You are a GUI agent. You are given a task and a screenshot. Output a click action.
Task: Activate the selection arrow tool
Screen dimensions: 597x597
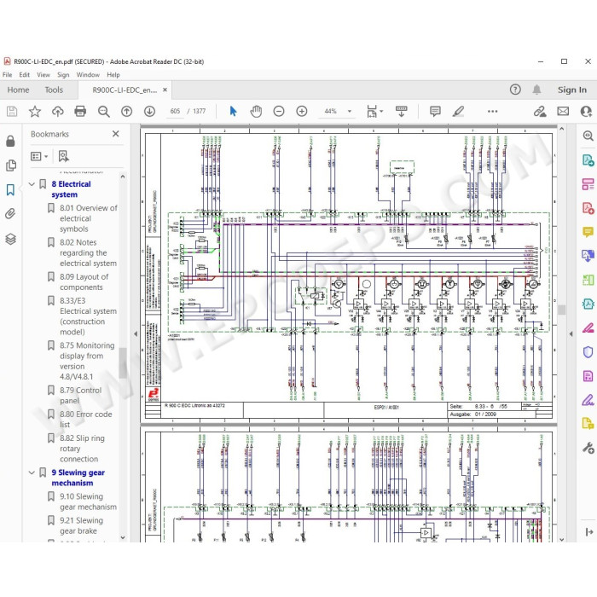(234, 111)
